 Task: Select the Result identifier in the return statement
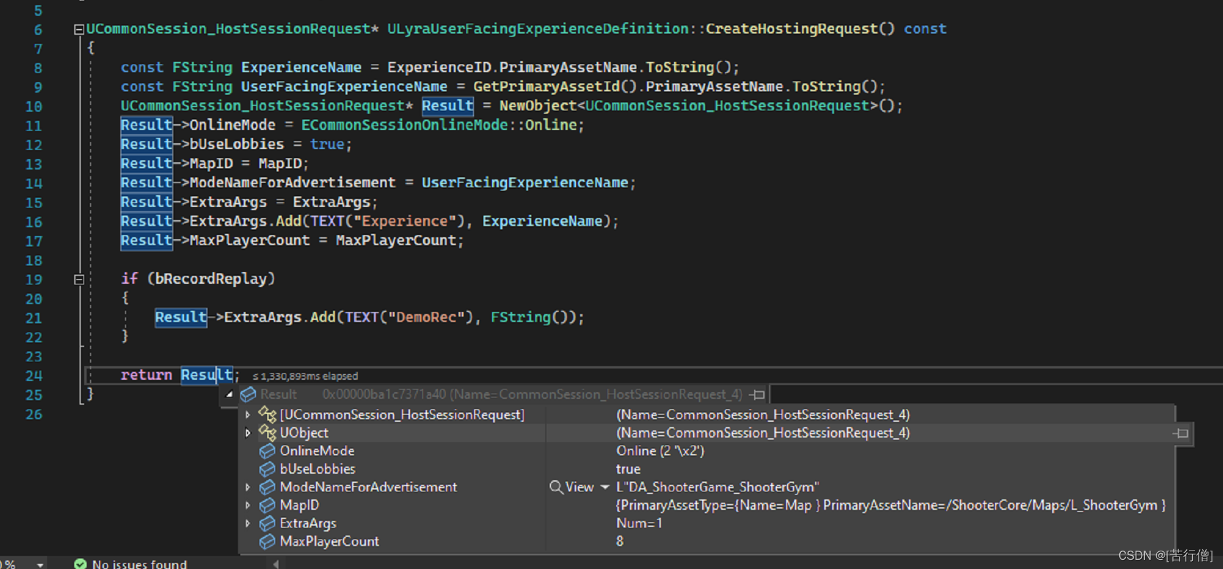(x=206, y=375)
